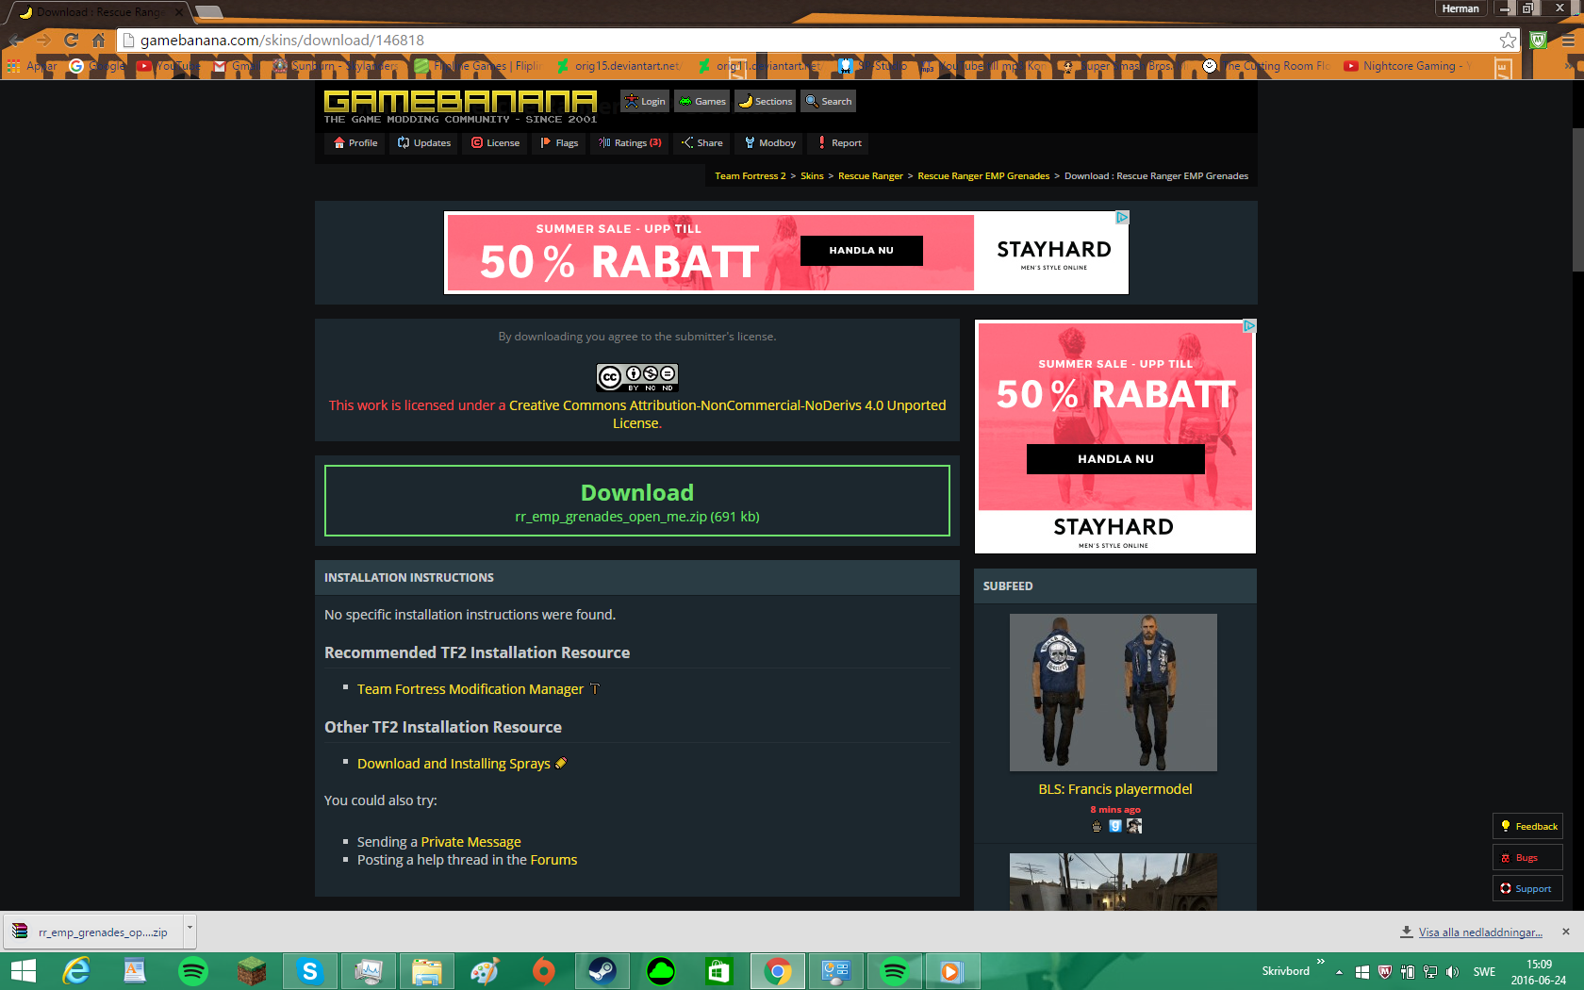Viewport: 1584px width, 990px height.
Task: Open the Forums link
Action: (x=553, y=860)
